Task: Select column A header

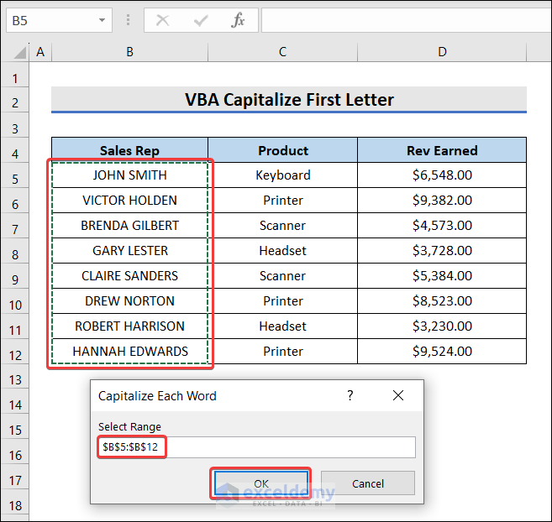Action: [40, 52]
